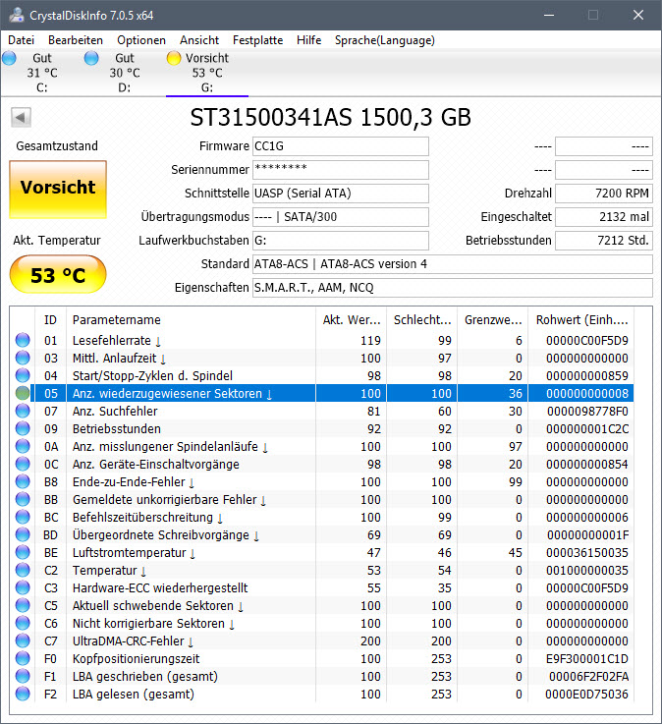
Task: Open the Optionen menu
Action: pyautogui.click(x=141, y=40)
